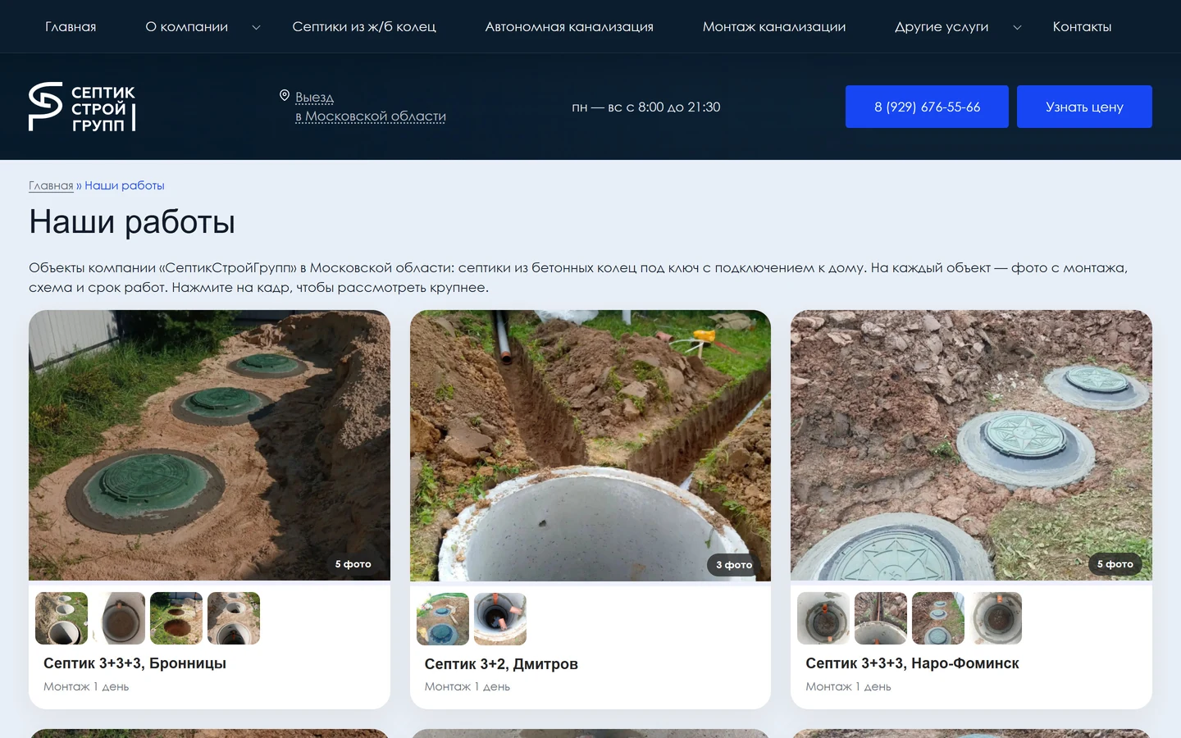This screenshot has width=1181, height=738.
Task: Click the Узнать цену button
Action: tap(1084, 107)
